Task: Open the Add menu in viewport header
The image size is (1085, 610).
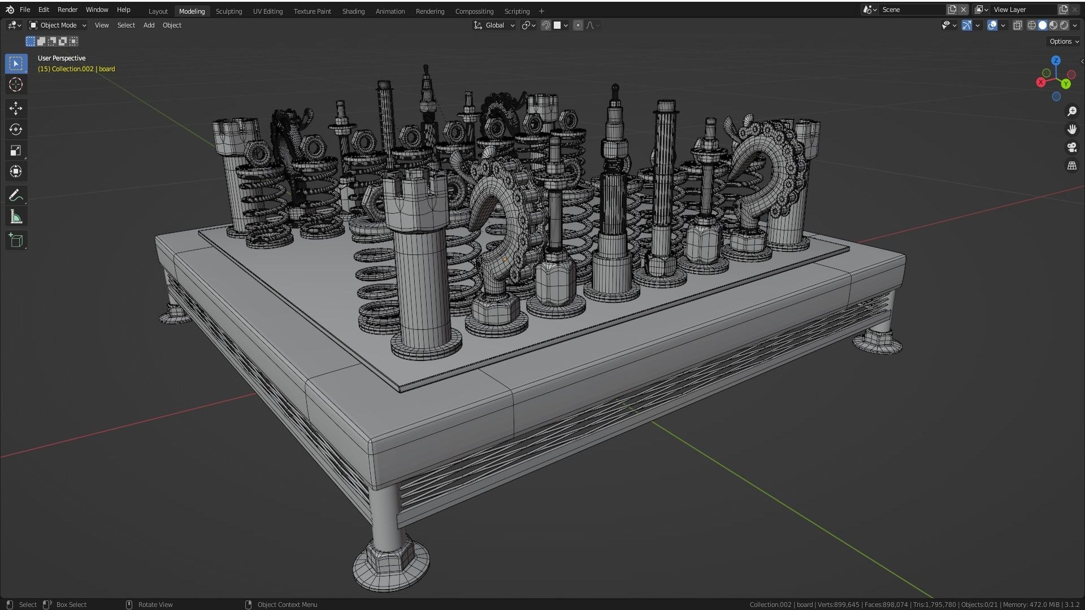Action: tap(149, 25)
